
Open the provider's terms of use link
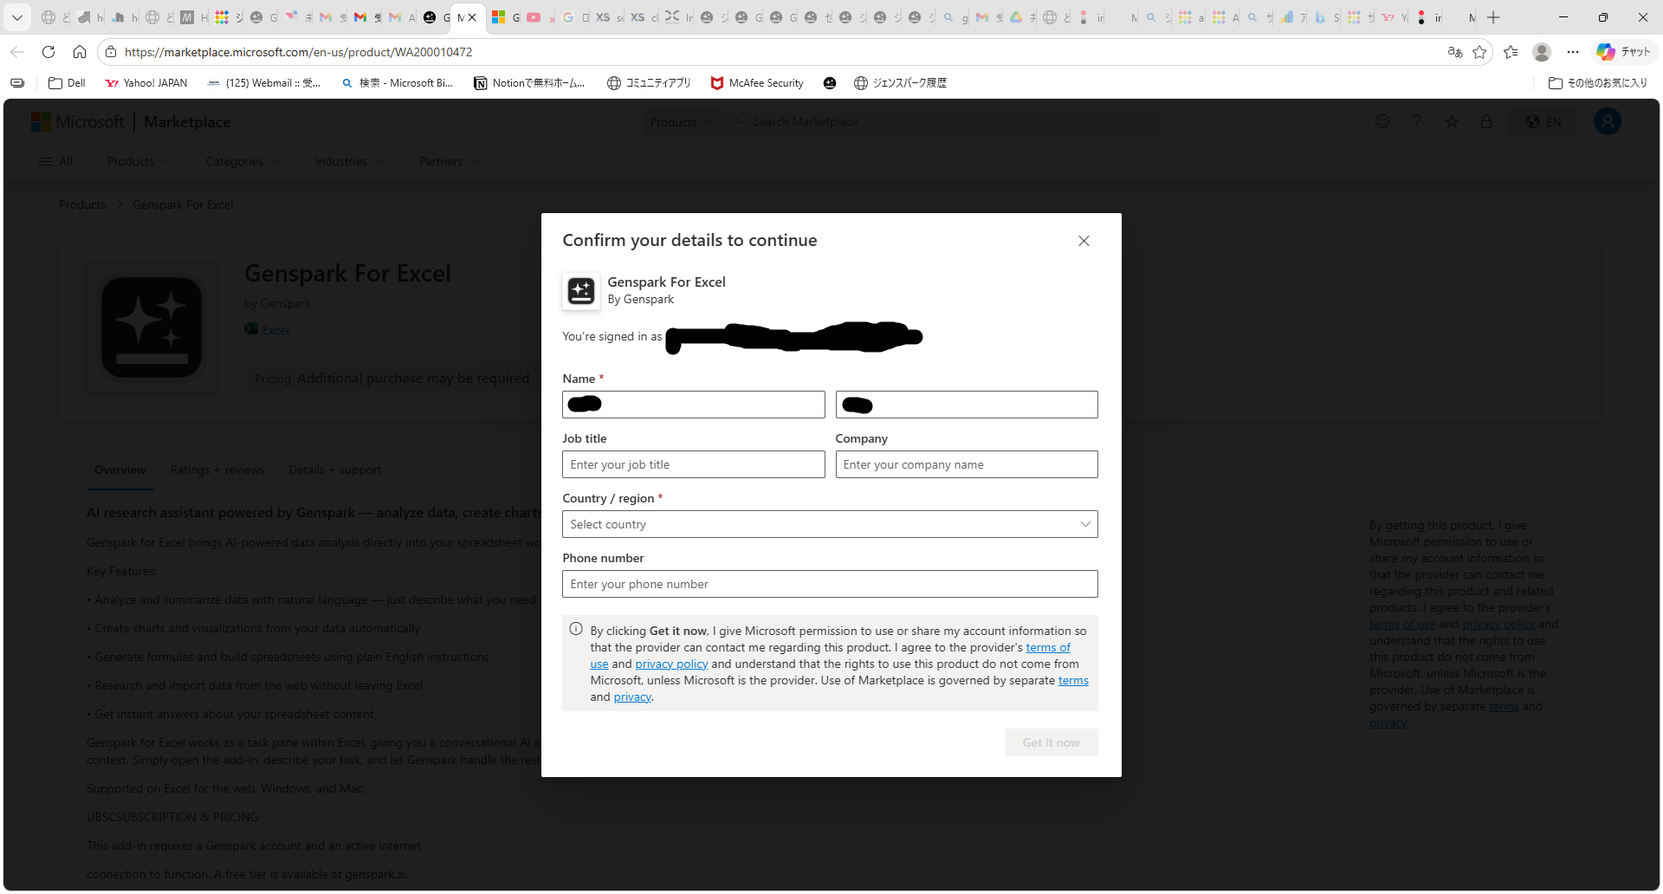1048,647
